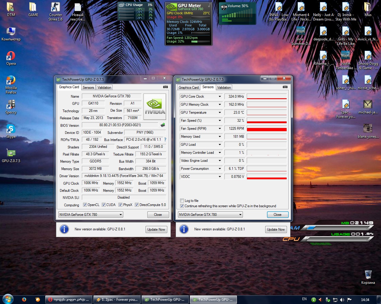Toggle the CUDA computing checkbox
The height and width of the screenshot is (304, 381).
[x=104, y=205]
